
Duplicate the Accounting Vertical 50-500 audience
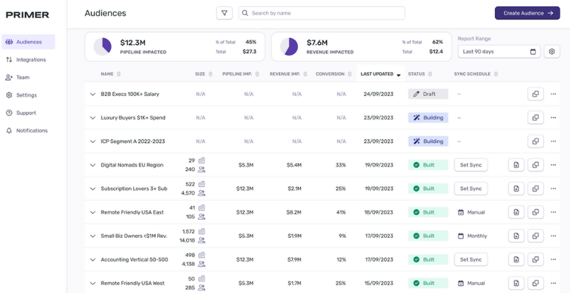[x=535, y=259]
